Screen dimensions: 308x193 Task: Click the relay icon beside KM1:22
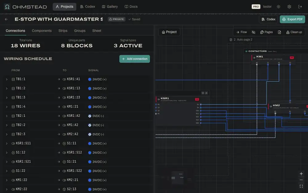coord(13,180)
